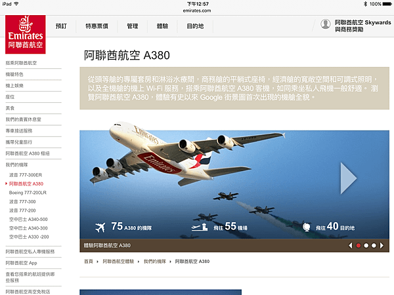394x295 pixels.
Task: Open 阿聯酋航空高空免稅店 sidebar link
Action: tap(28, 292)
